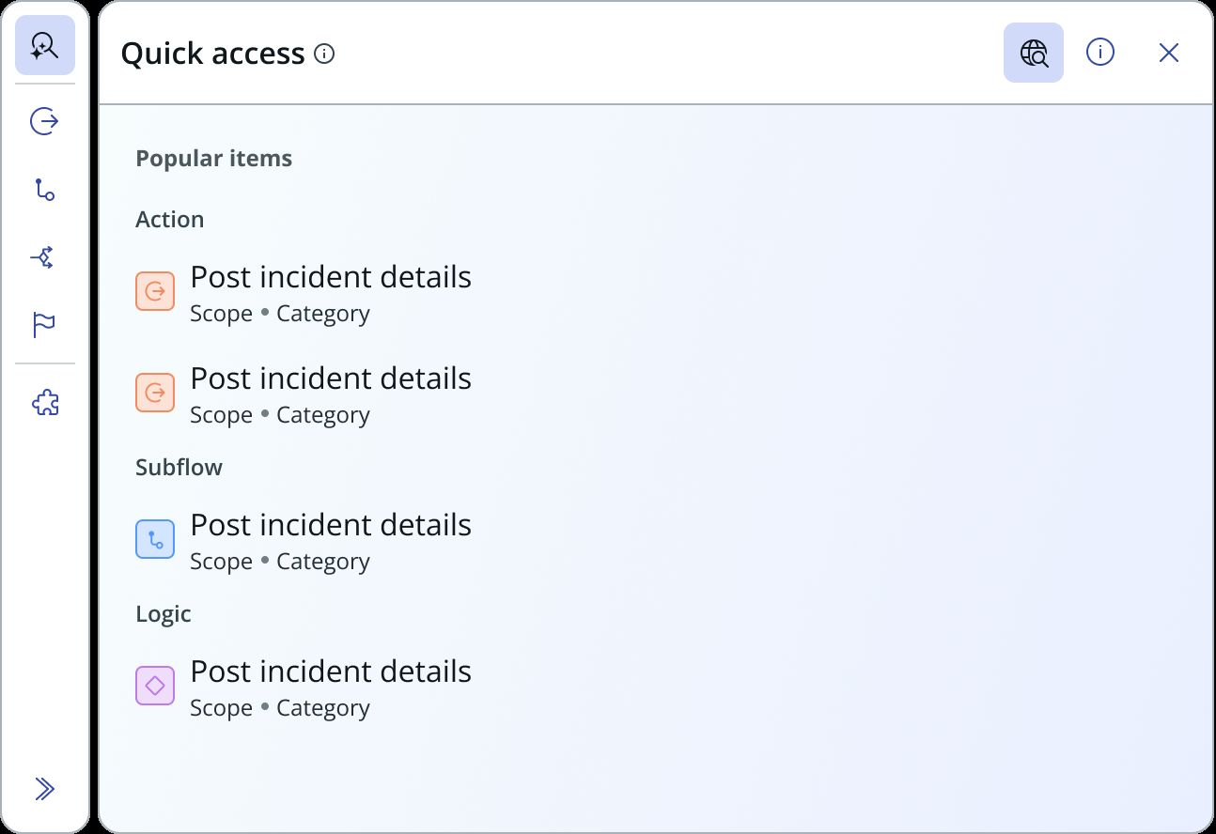
Task: Click Scope • Category text under Logic item
Action: [x=280, y=708]
